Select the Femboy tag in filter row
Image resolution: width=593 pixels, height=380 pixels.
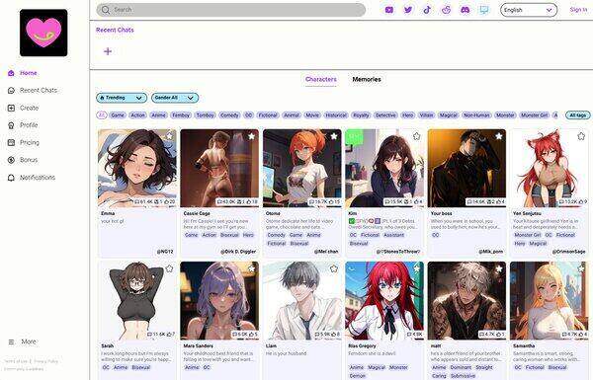click(x=181, y=115)
